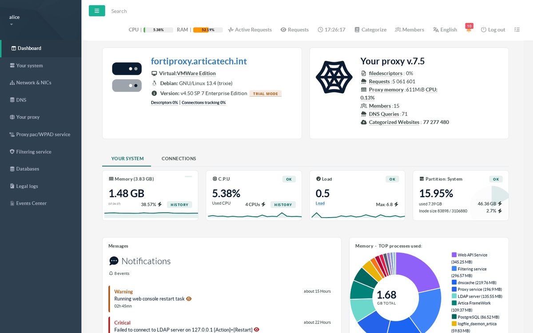Viewport: 533px width, 333px height.
Task: Click the clock showing 17:26:17
Action: [331, 30]
